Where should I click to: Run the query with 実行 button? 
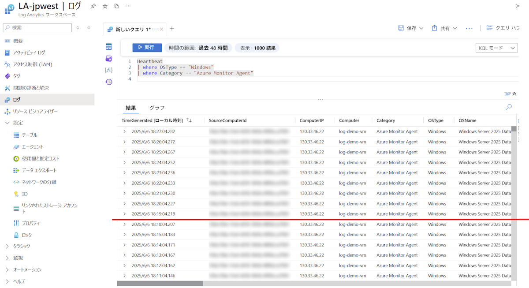click(147, 48)
